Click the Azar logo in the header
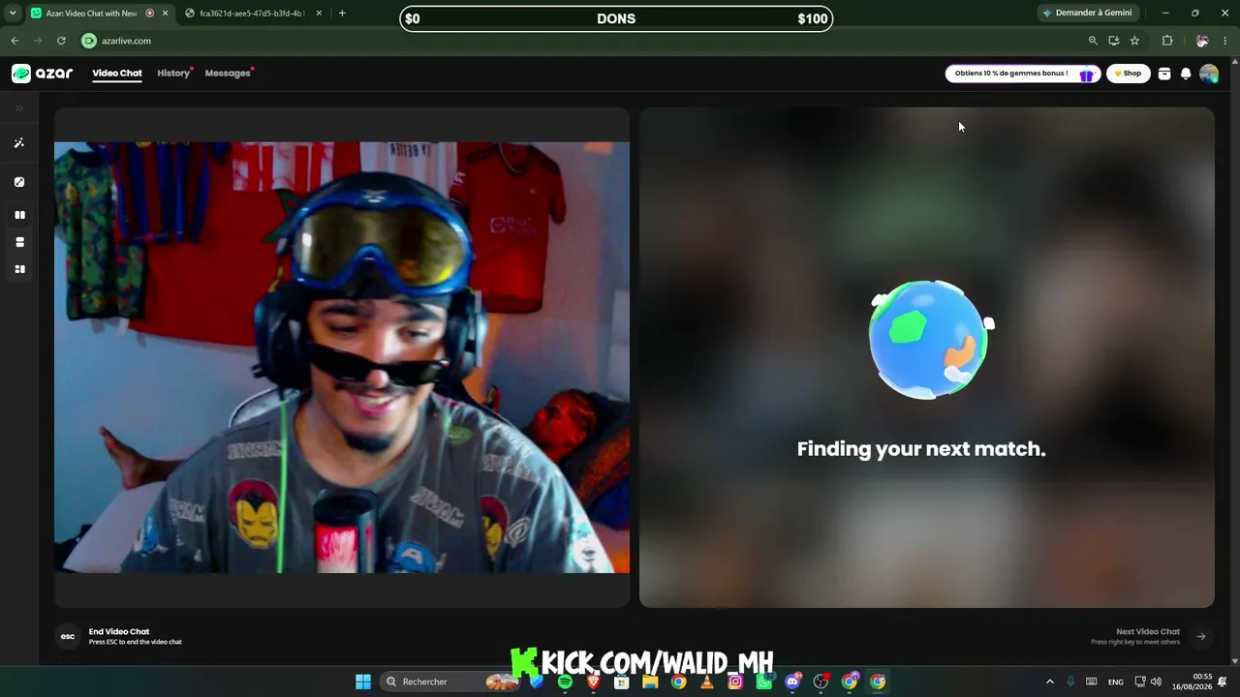1240x697 pixels. tap(42, 74)
